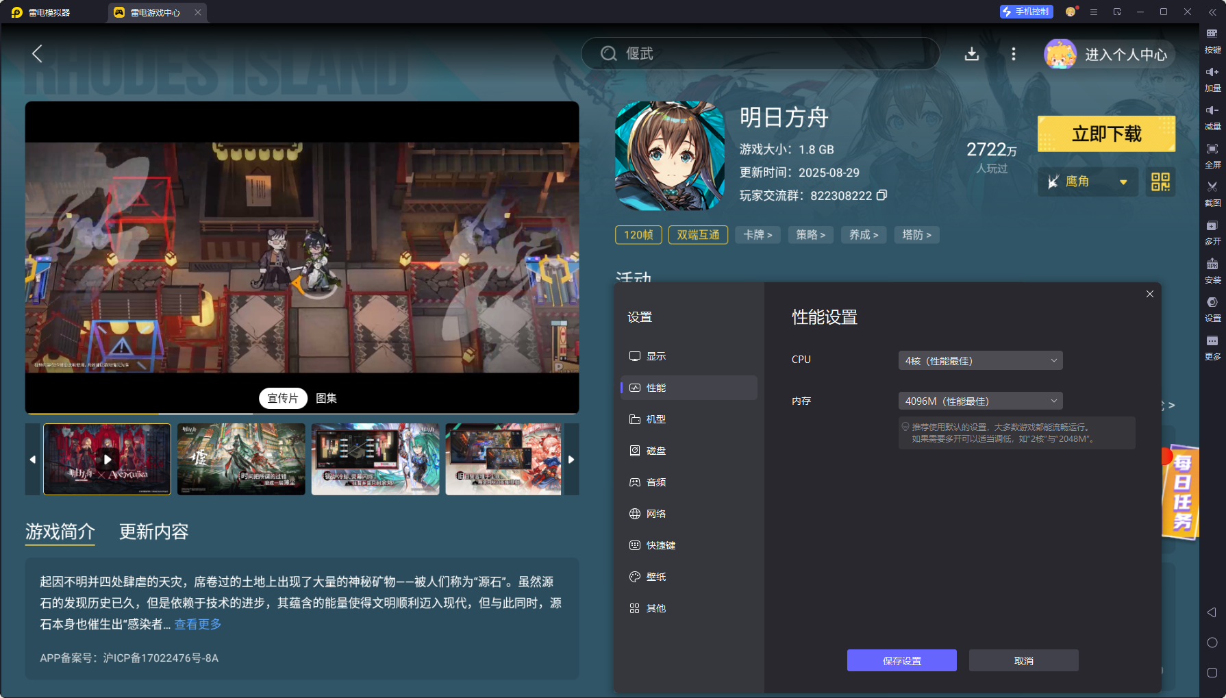Screen dimensions: 1226x698
Task: Open the three-dot more options menu
Action: (x=1014, y=54)
